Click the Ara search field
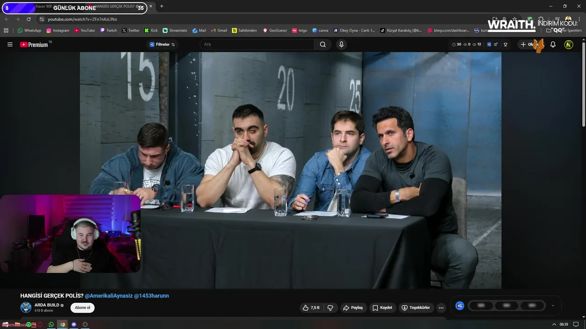This screenshot has height=329, width=586. (257, 44)
